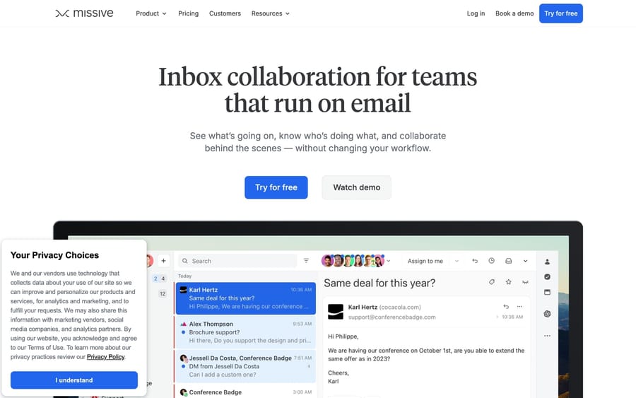Click the label tag icon beside the subject
636x398 pixels.
(492, 282)
